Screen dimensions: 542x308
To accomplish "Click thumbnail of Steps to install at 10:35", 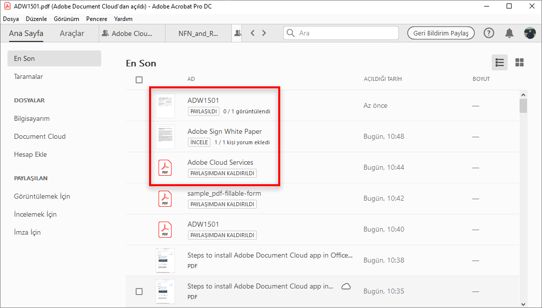I will [x=165, y=292].
